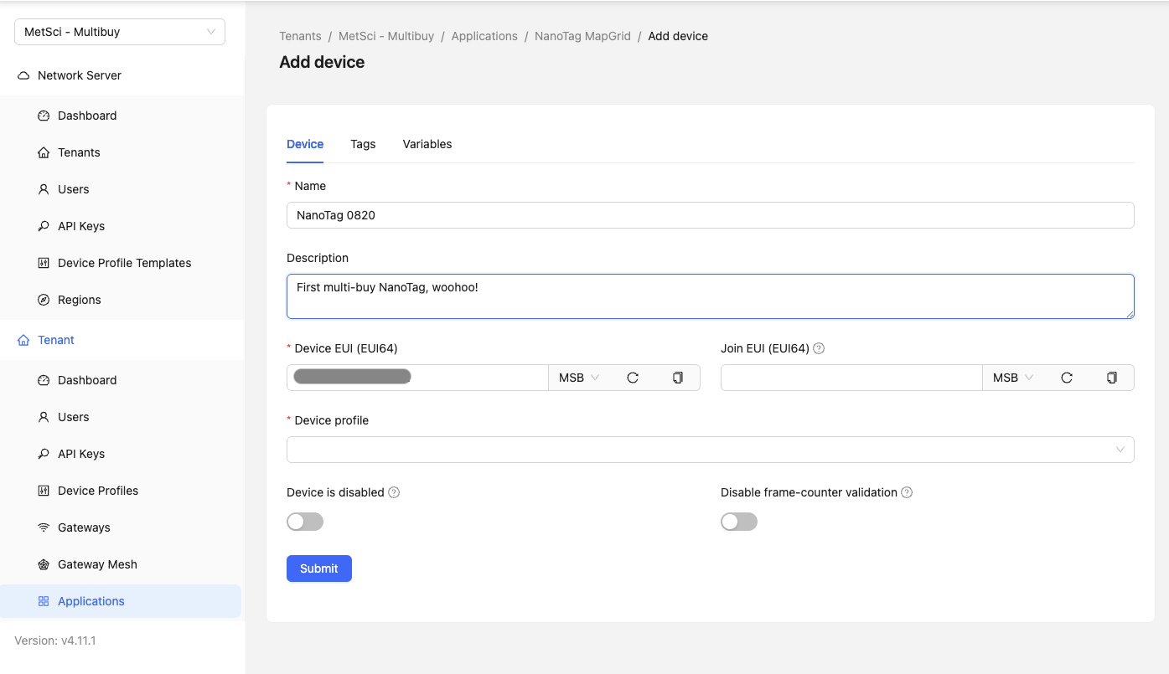Submit the add device form
The height and width of the screenshot is (674, 1169).
click(319, 569)
